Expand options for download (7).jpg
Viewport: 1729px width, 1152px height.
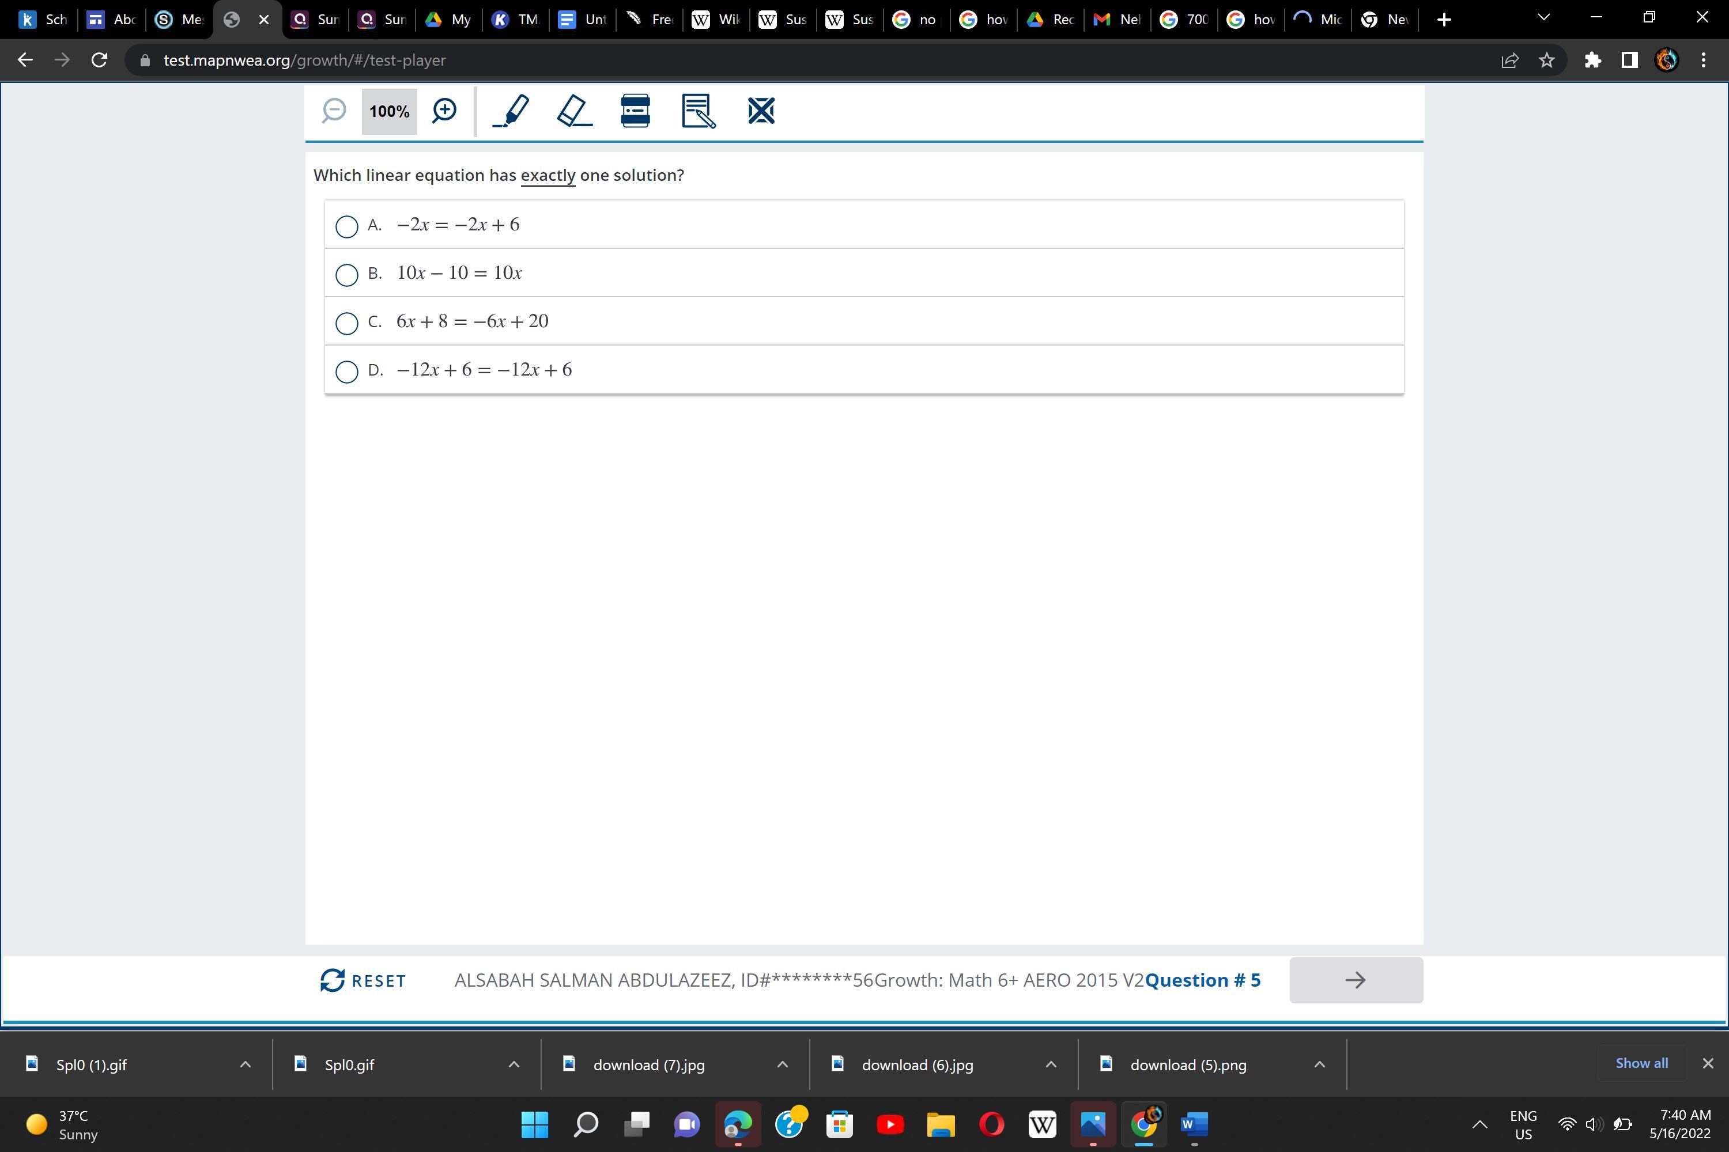782,1064
